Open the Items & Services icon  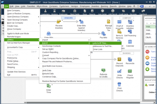click(119, 32)
